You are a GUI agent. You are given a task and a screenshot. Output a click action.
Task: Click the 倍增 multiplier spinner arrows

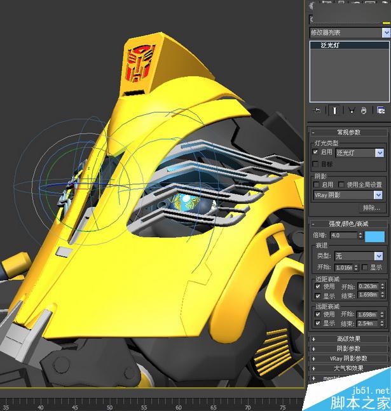coord(360,236)
